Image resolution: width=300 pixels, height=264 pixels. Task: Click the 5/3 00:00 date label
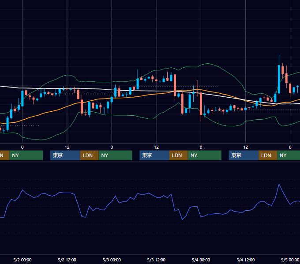(x=112, y=260)
